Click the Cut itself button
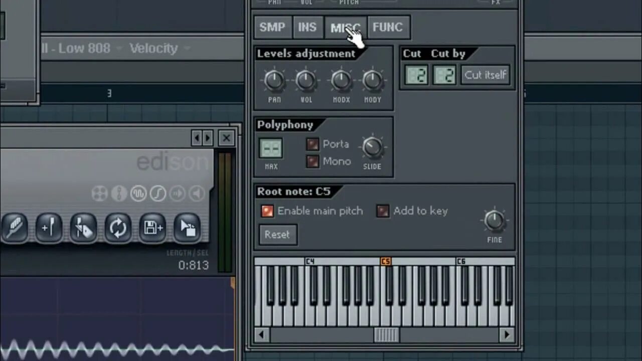Image resolution: width=642 pixels, height=361 pixels. click(486, 75)
